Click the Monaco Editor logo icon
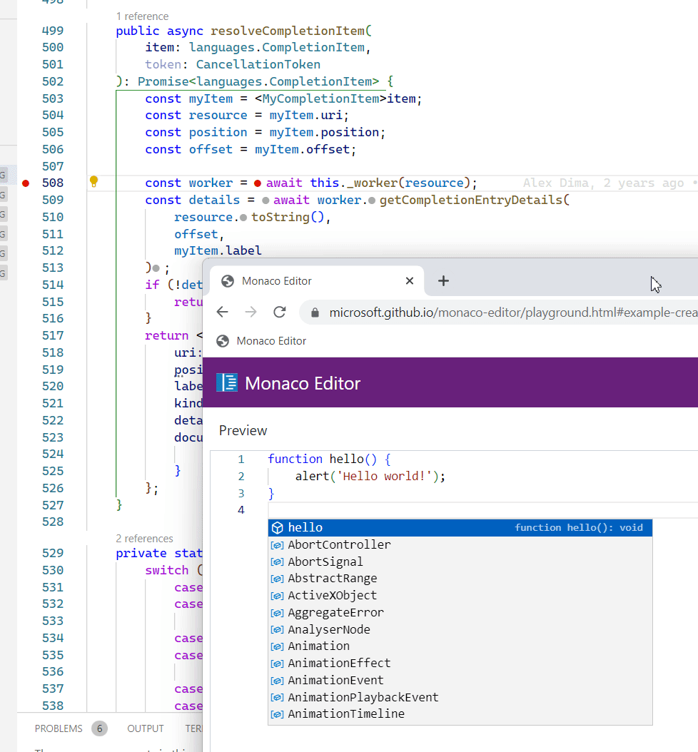The width and height of the screenshot is (698, 752). [227, 383]
